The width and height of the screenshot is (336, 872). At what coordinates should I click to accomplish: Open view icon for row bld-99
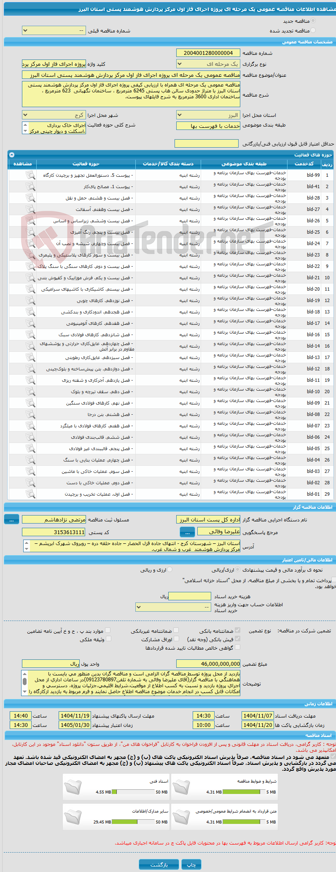point(30,175)
